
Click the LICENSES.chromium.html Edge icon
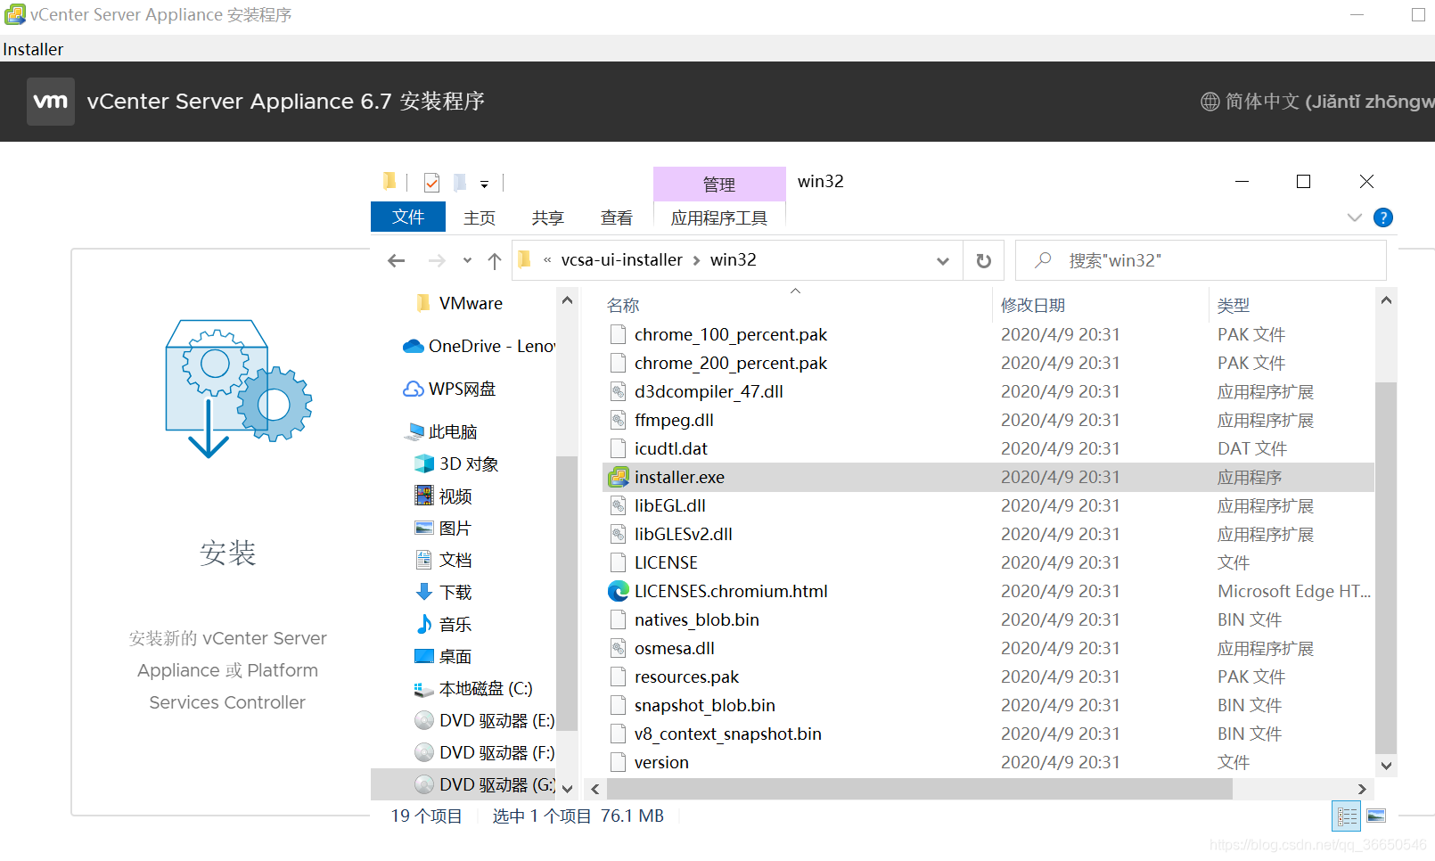pyautogui.click(x=618, y=591)
